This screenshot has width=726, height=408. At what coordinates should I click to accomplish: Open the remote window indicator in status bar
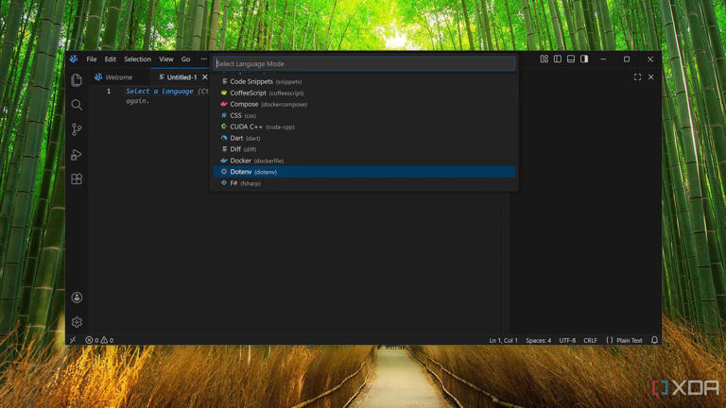[x=73, y=340]
